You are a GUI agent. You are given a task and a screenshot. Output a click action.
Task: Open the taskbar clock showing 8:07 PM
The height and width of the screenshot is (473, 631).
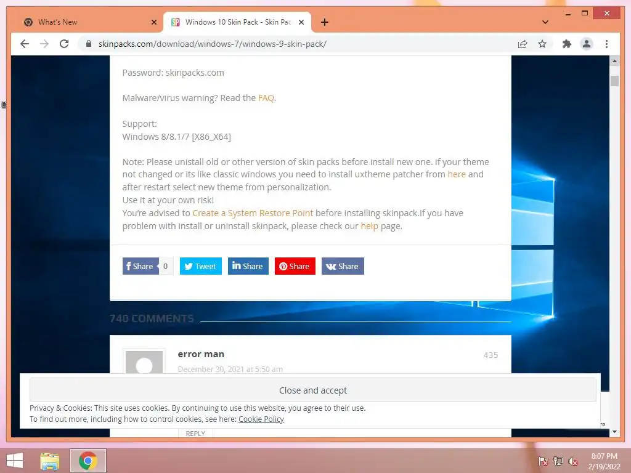tap(604, 461)
